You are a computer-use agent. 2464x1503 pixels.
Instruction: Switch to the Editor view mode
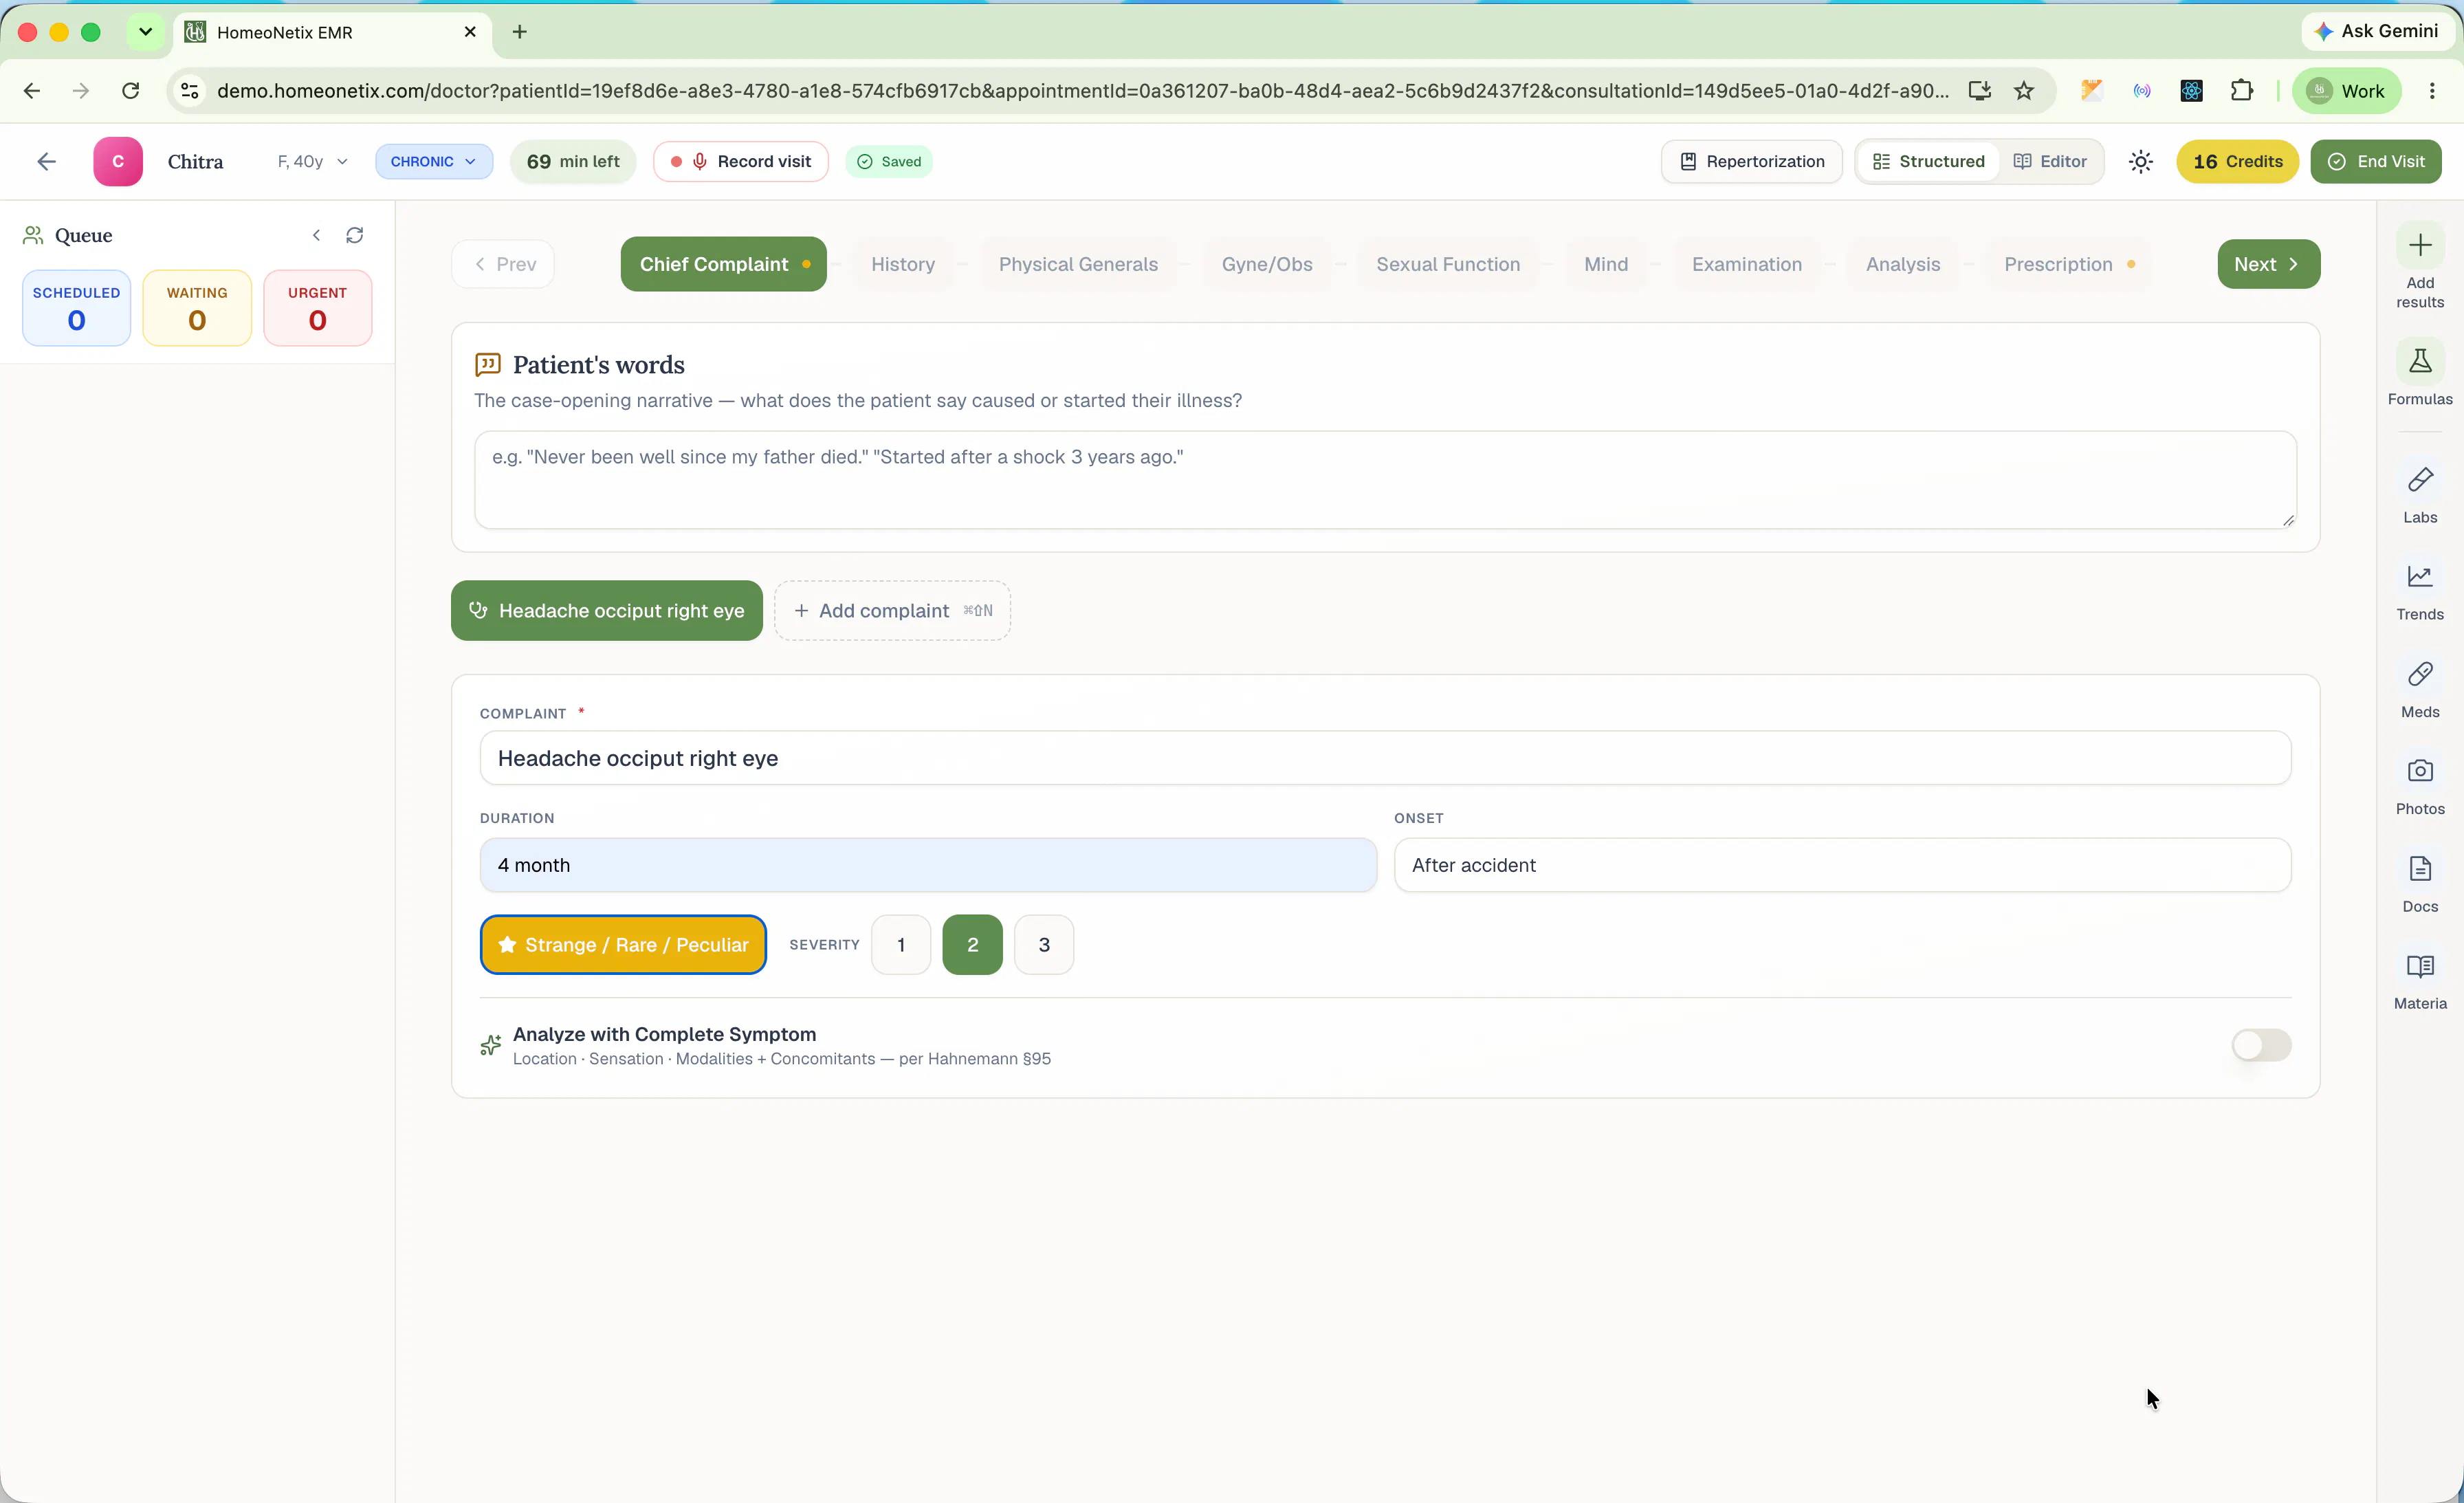(x=2049, y=162)
